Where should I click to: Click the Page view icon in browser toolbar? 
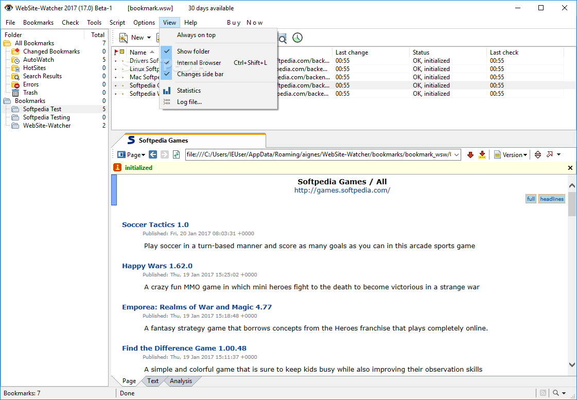[x=121, y=154]
